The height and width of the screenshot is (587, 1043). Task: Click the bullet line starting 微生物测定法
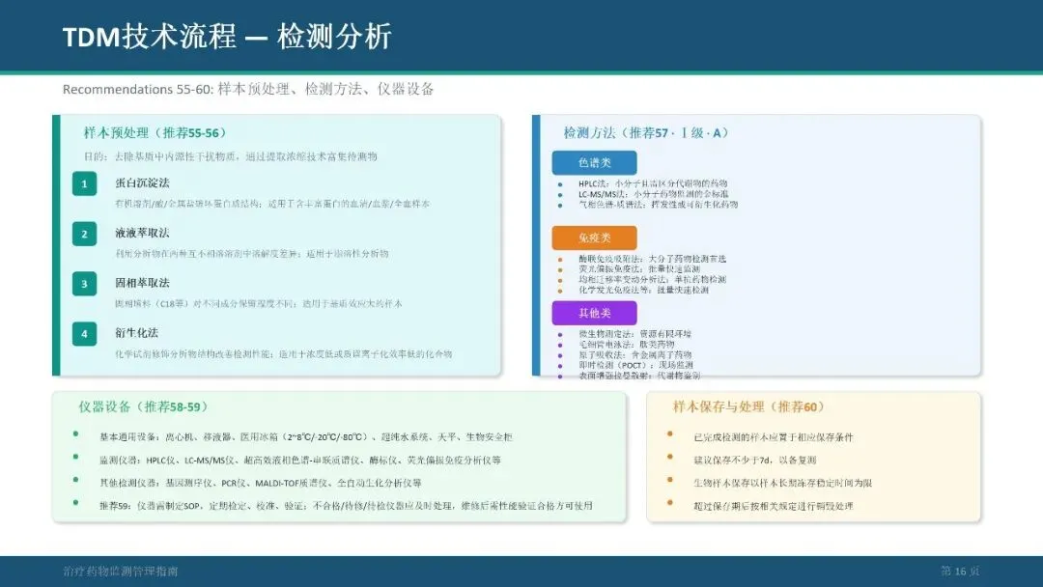click(x=634, y=334)
